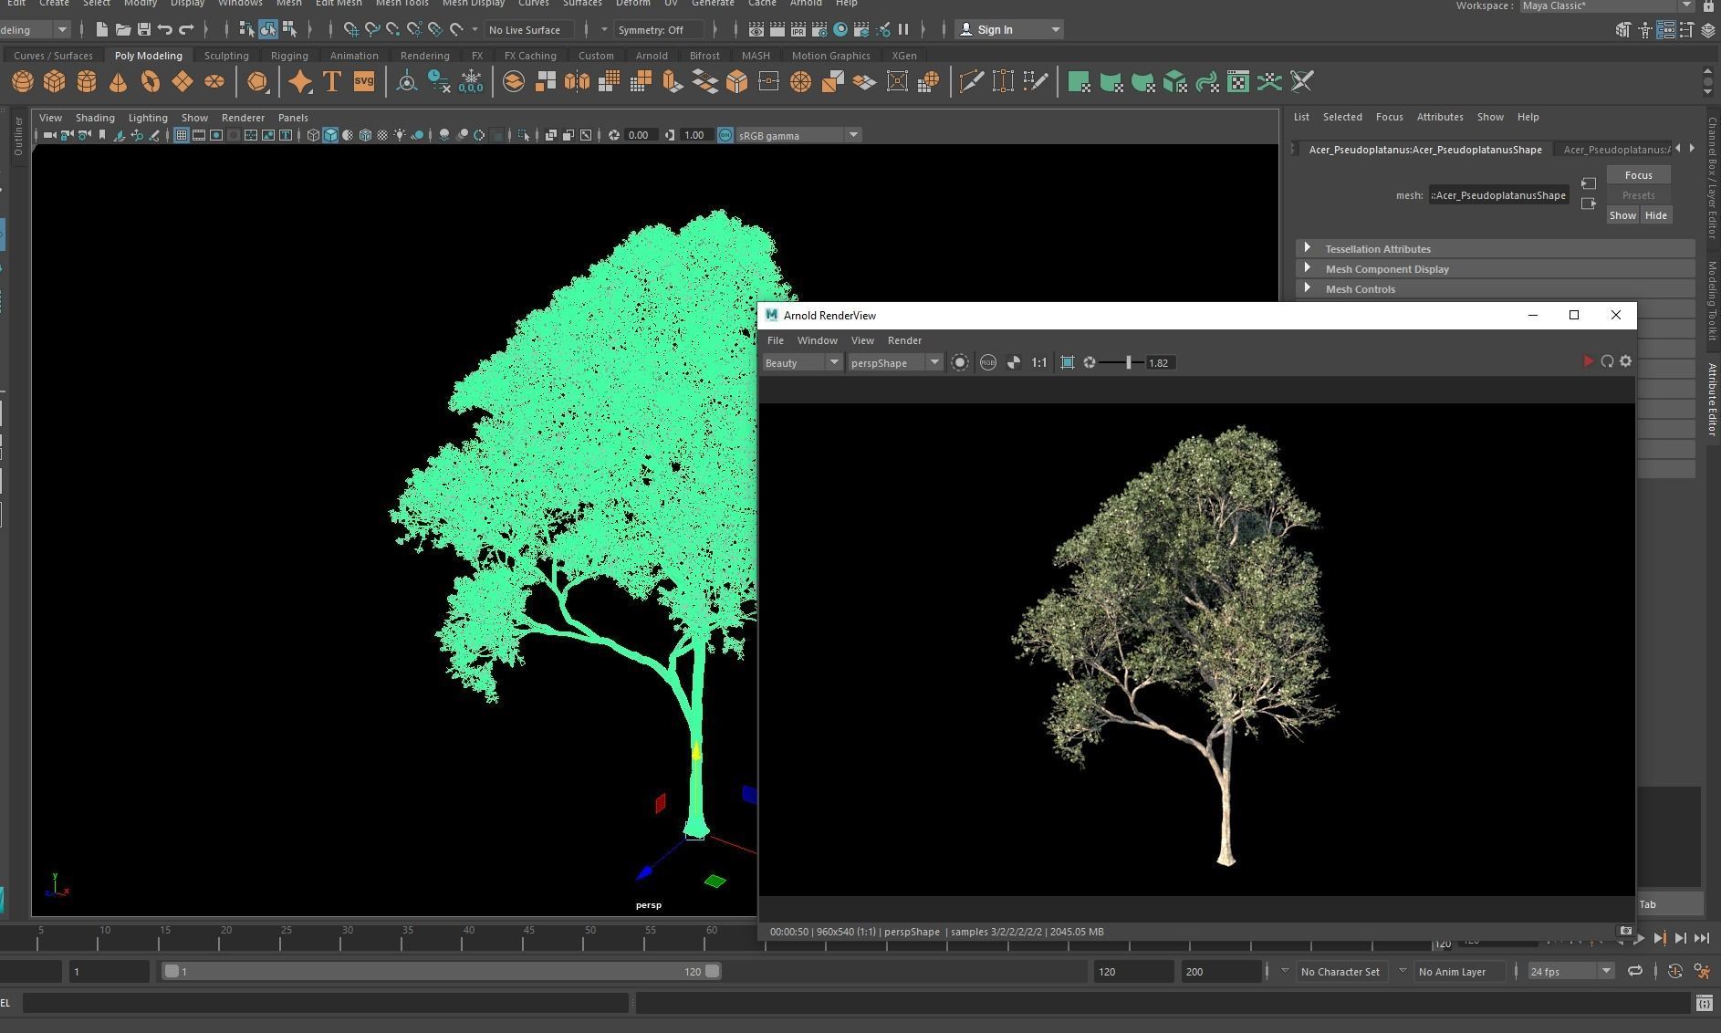Create a polygon cube from the shelf
The width and height of the screenshot is (1721, 1033).
pos(55,82)
